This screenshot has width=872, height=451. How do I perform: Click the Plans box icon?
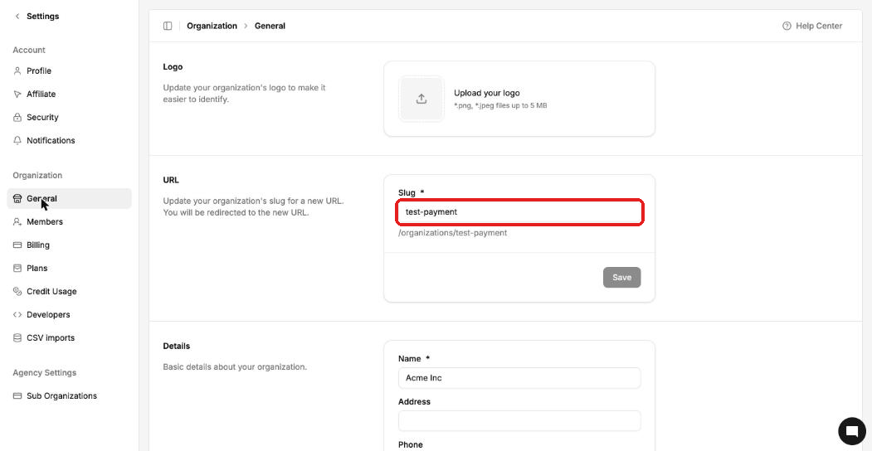17,269
